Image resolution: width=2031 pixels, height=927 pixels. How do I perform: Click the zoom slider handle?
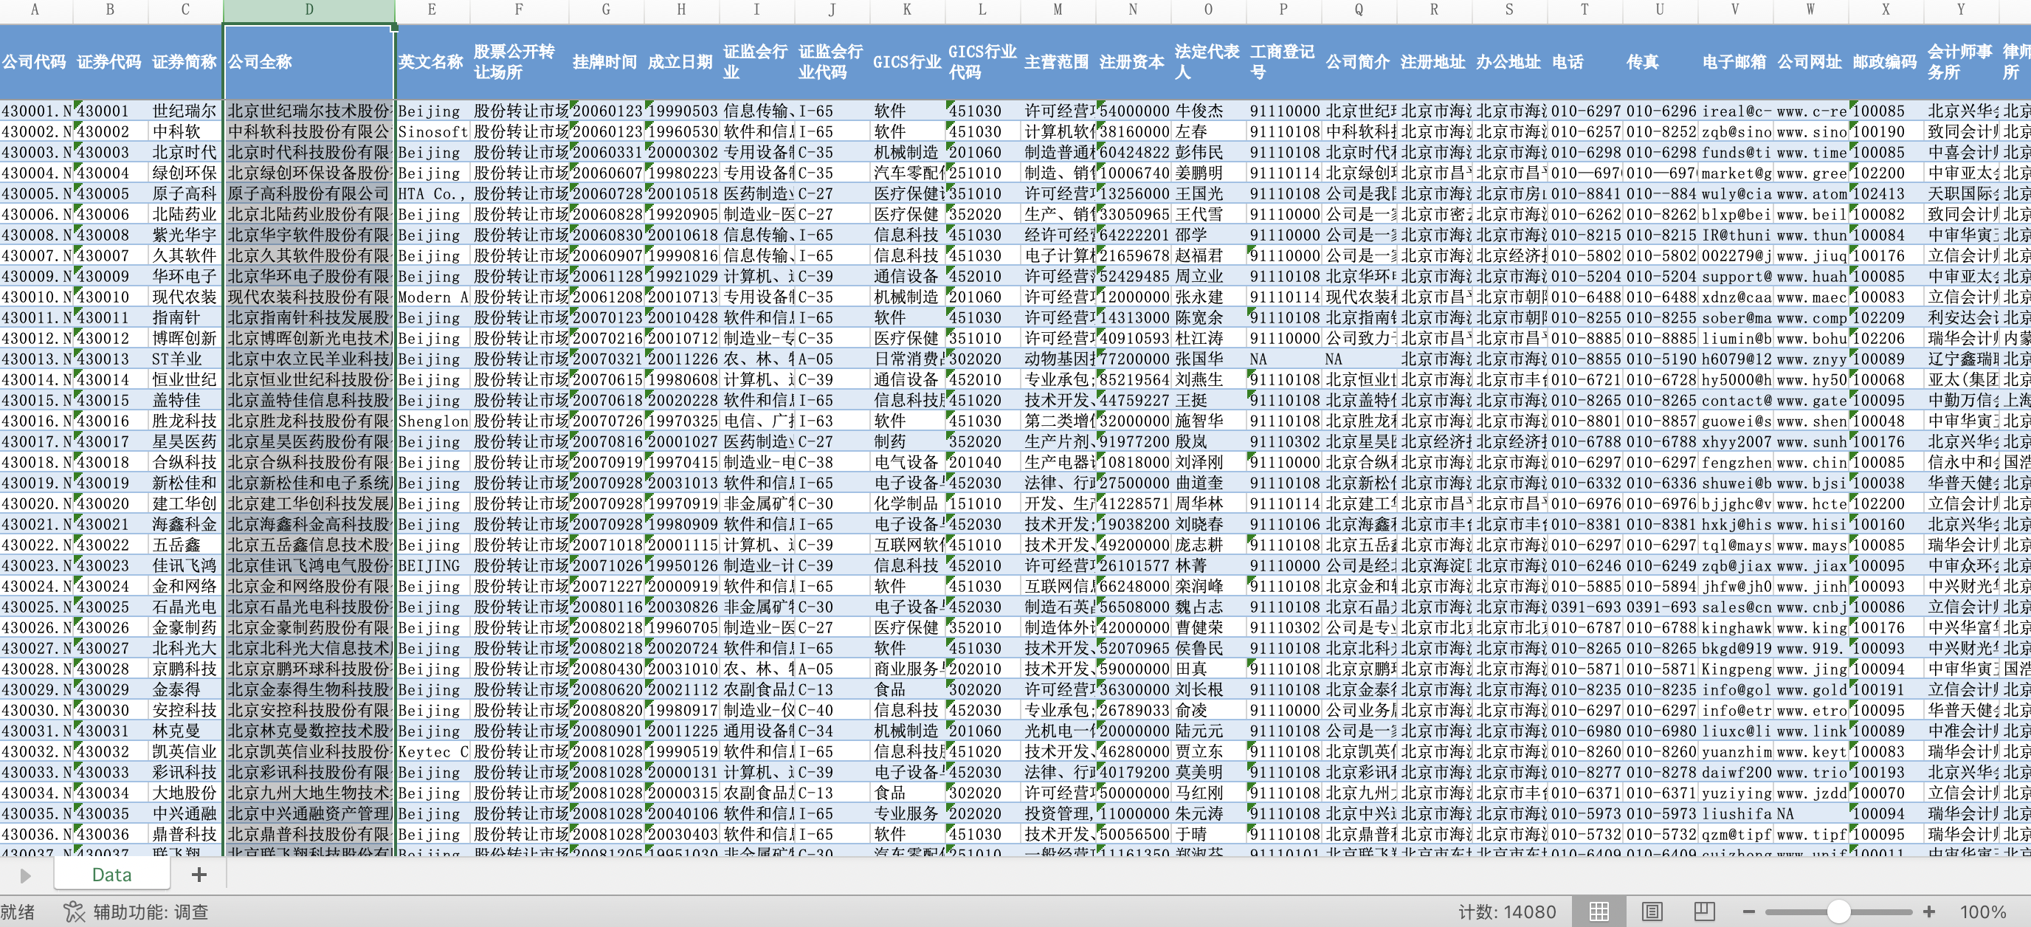tap(1838, 912)
